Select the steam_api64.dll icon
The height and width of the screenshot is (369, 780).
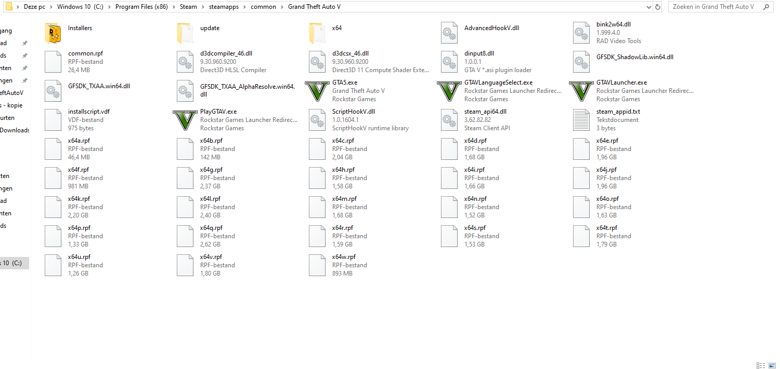(449, 120)
